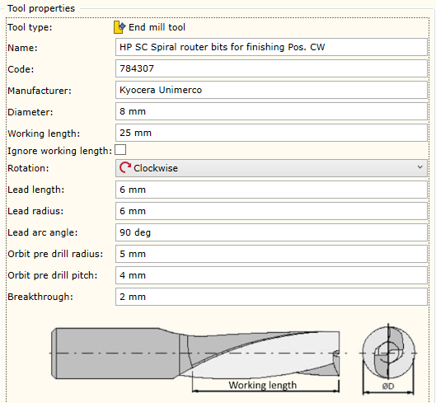Click the Lead length: label
Screen dimensions: 436x403
pos(36,190)
